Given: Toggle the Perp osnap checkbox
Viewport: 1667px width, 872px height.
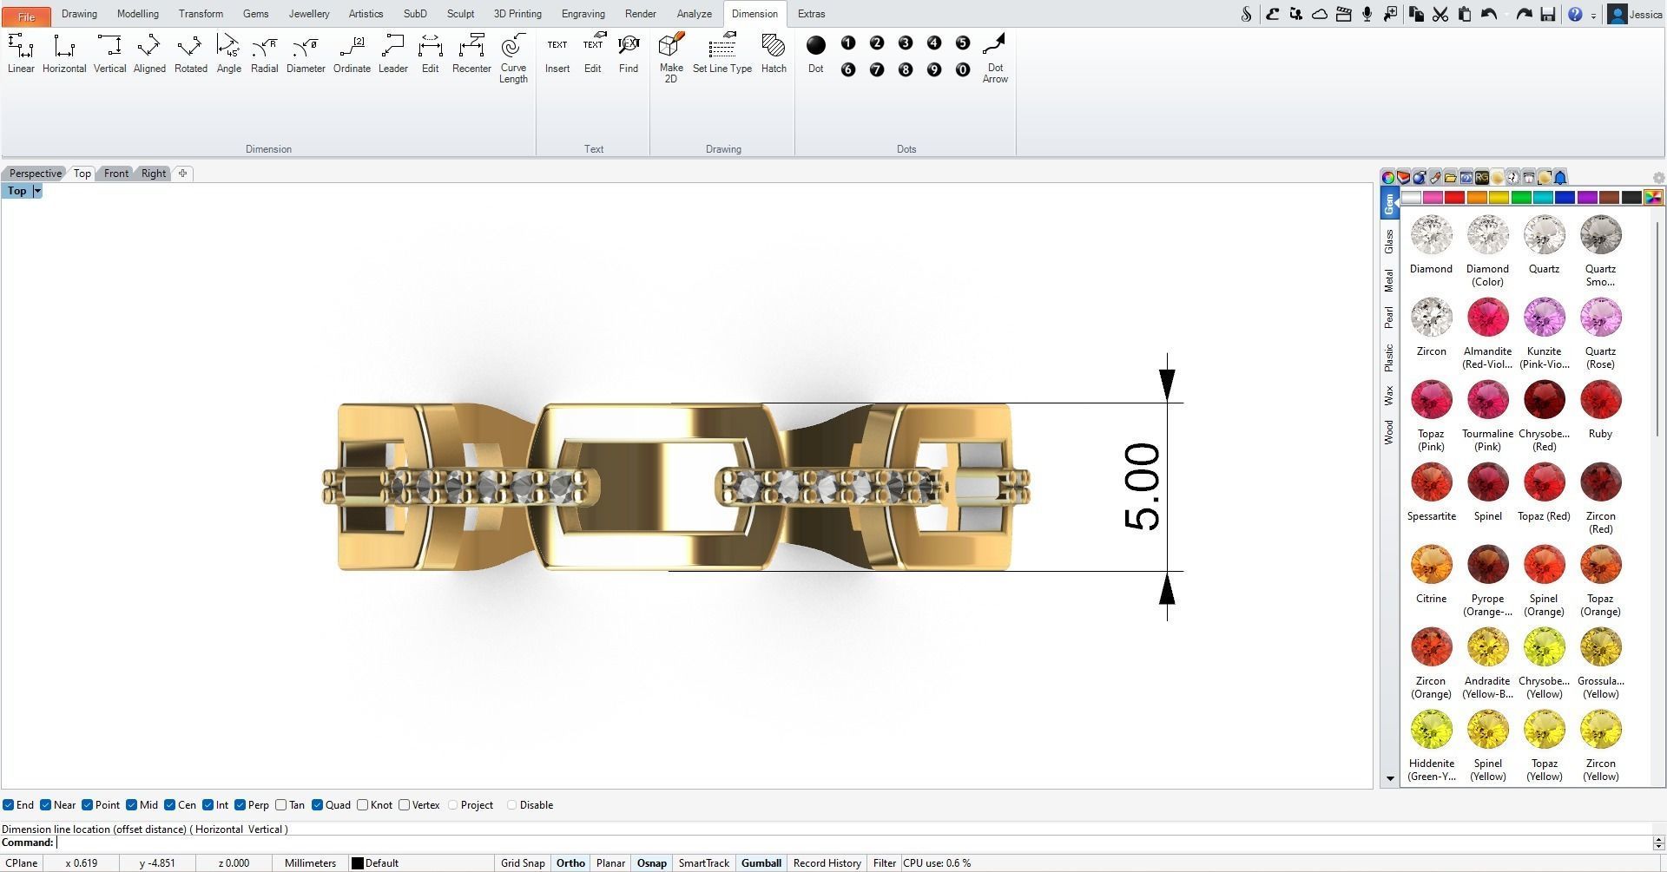Looking at the screenshot, I should [240, 805].
